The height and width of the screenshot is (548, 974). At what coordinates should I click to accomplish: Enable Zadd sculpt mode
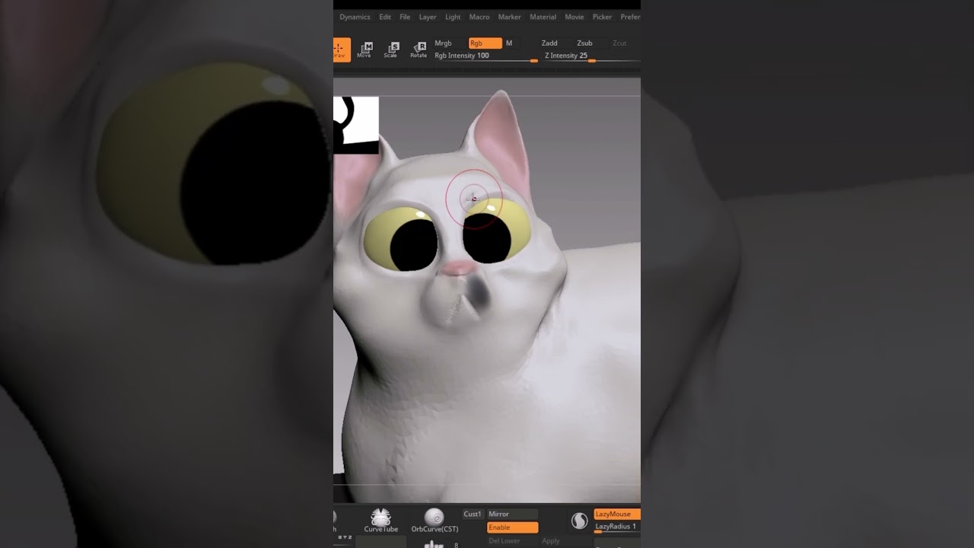(549, 43)
